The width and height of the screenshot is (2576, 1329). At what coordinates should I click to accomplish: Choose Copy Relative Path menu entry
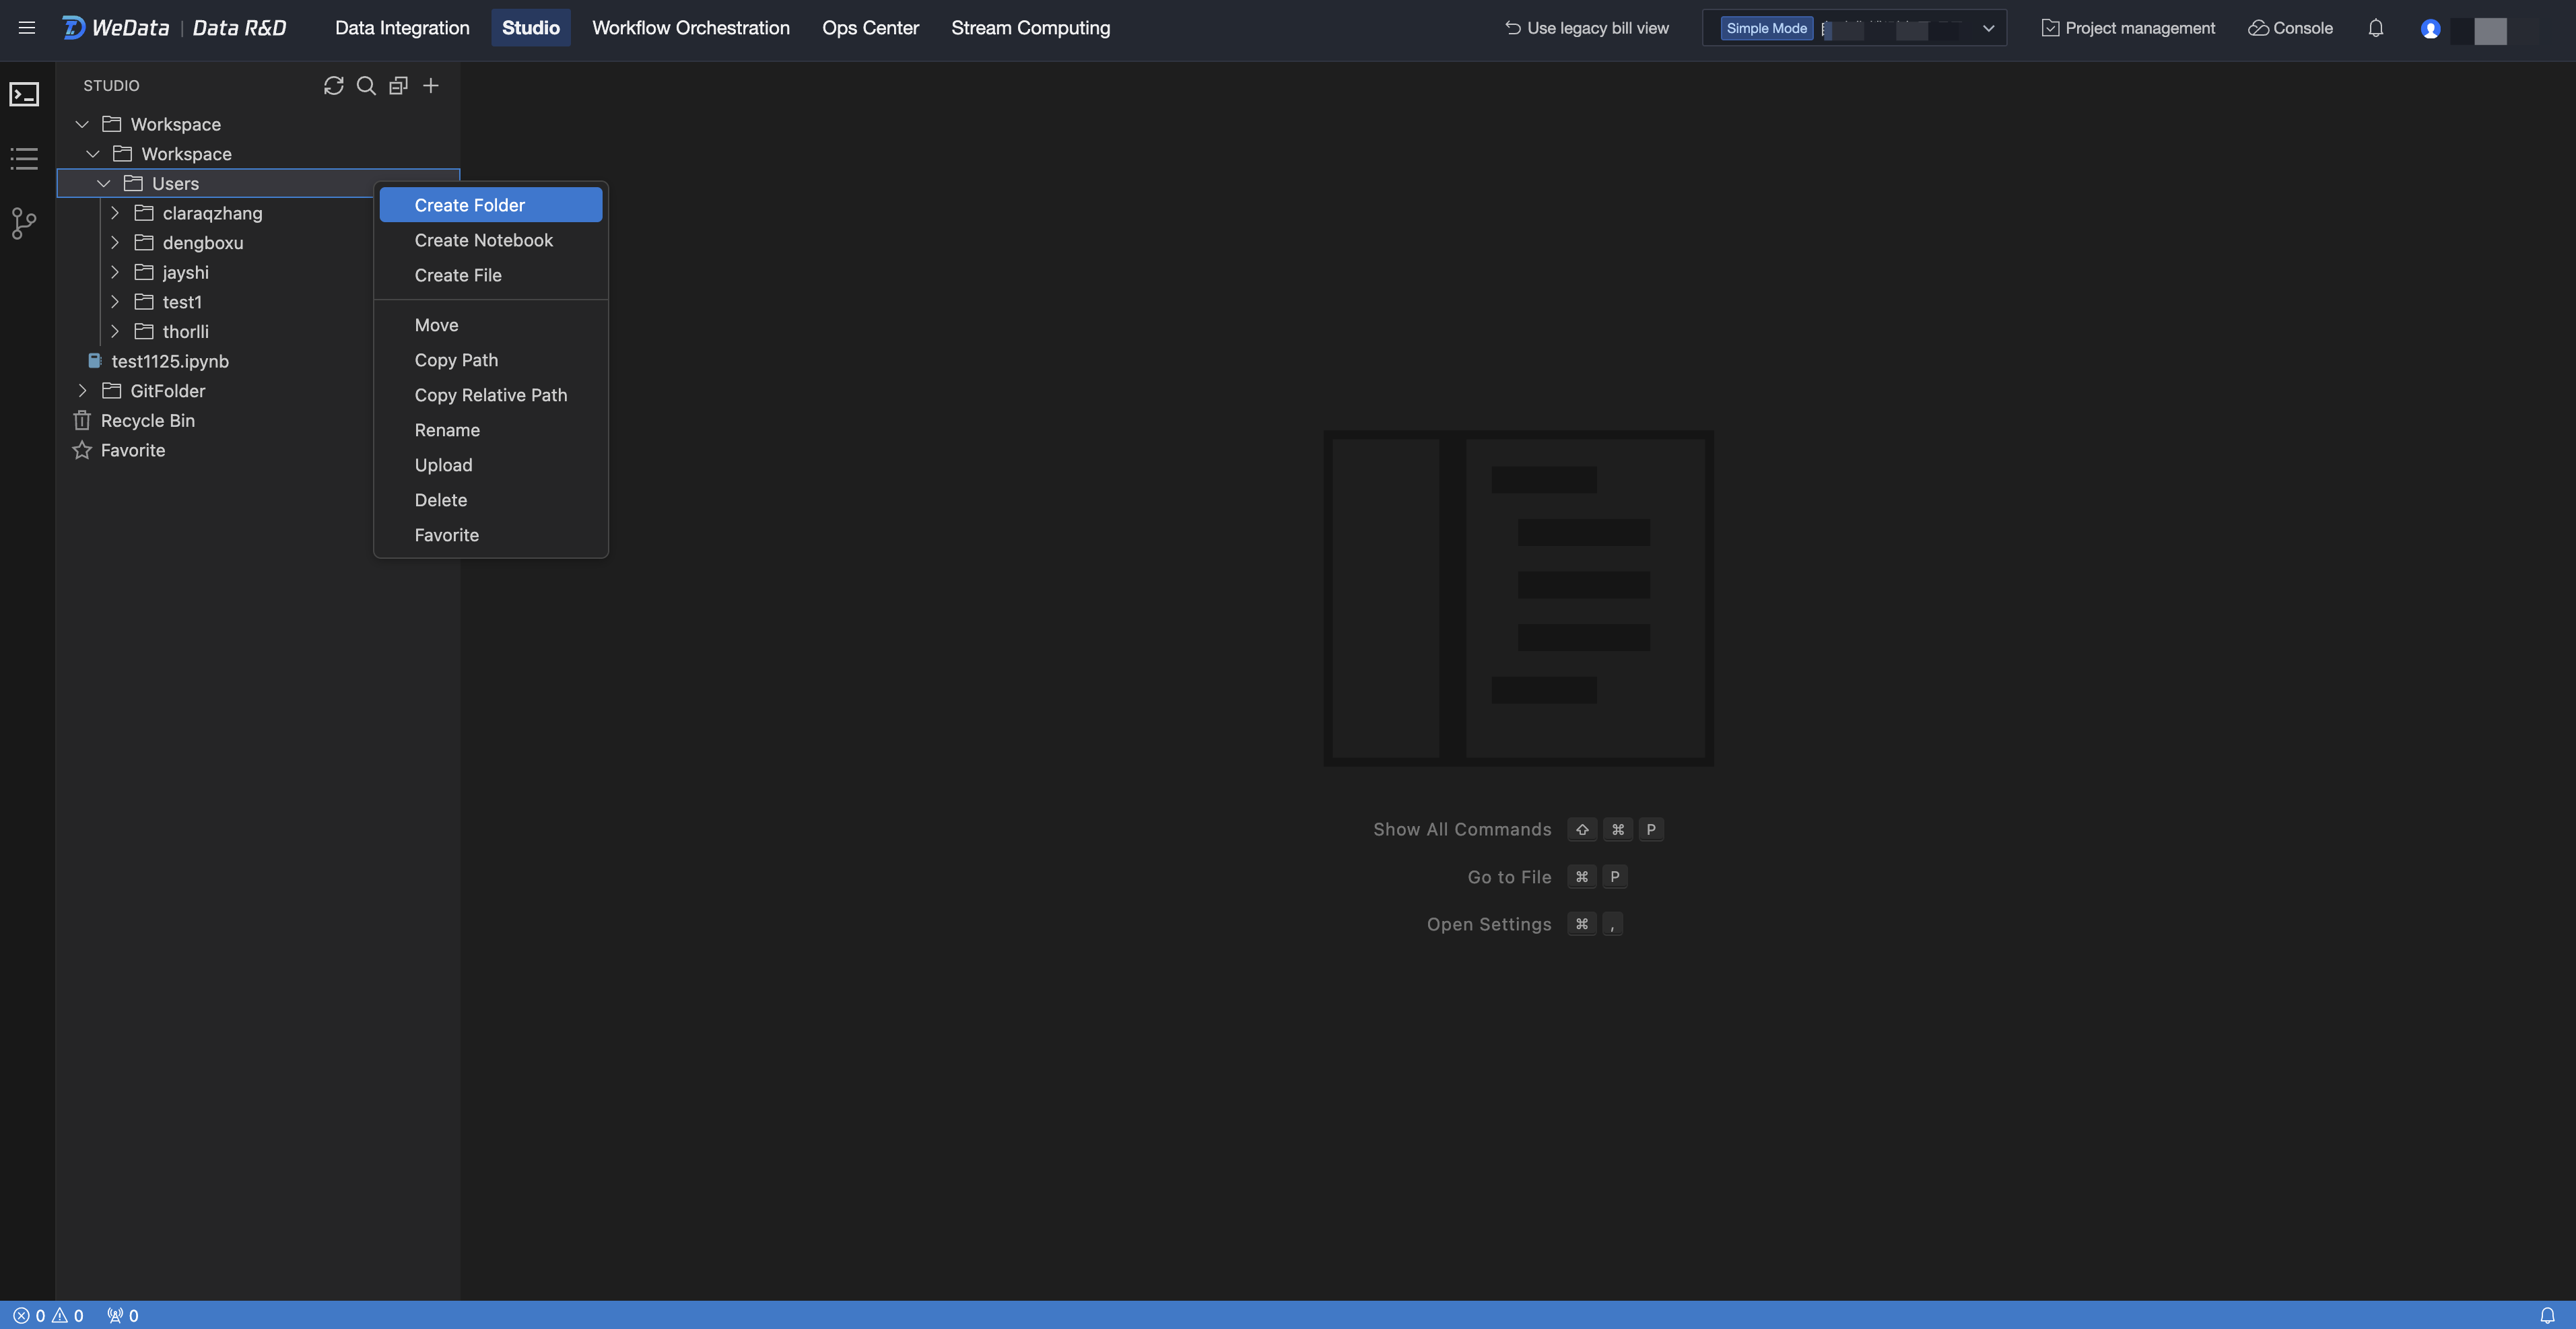490,395
